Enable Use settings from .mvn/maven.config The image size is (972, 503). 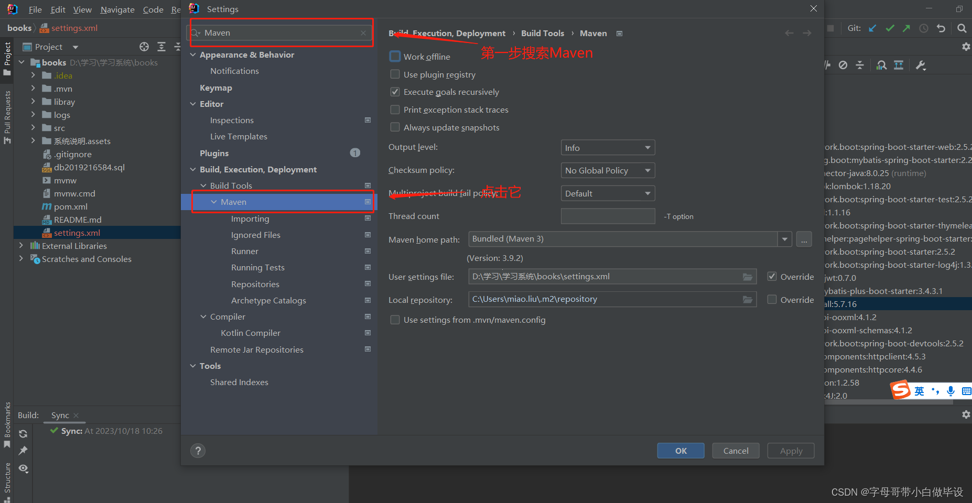395,320
